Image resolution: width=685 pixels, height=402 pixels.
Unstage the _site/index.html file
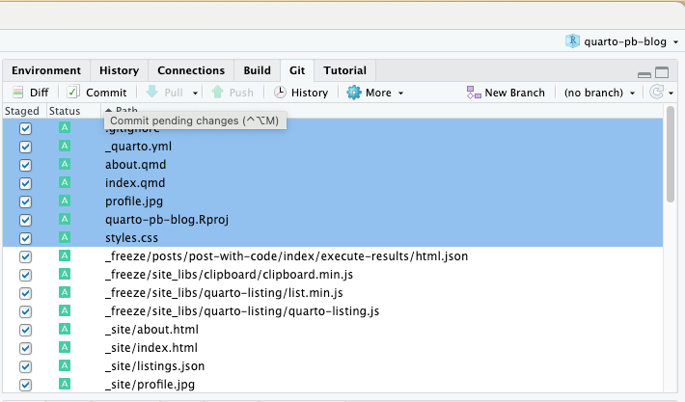[25, 348]
